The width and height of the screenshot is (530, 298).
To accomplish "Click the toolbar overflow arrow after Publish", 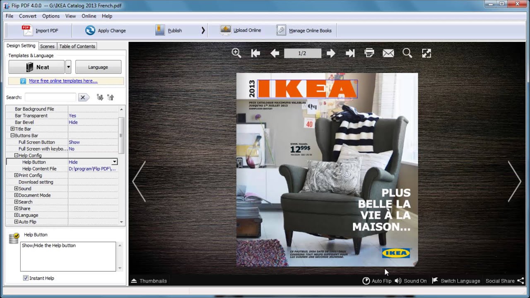I will point(203,30).
